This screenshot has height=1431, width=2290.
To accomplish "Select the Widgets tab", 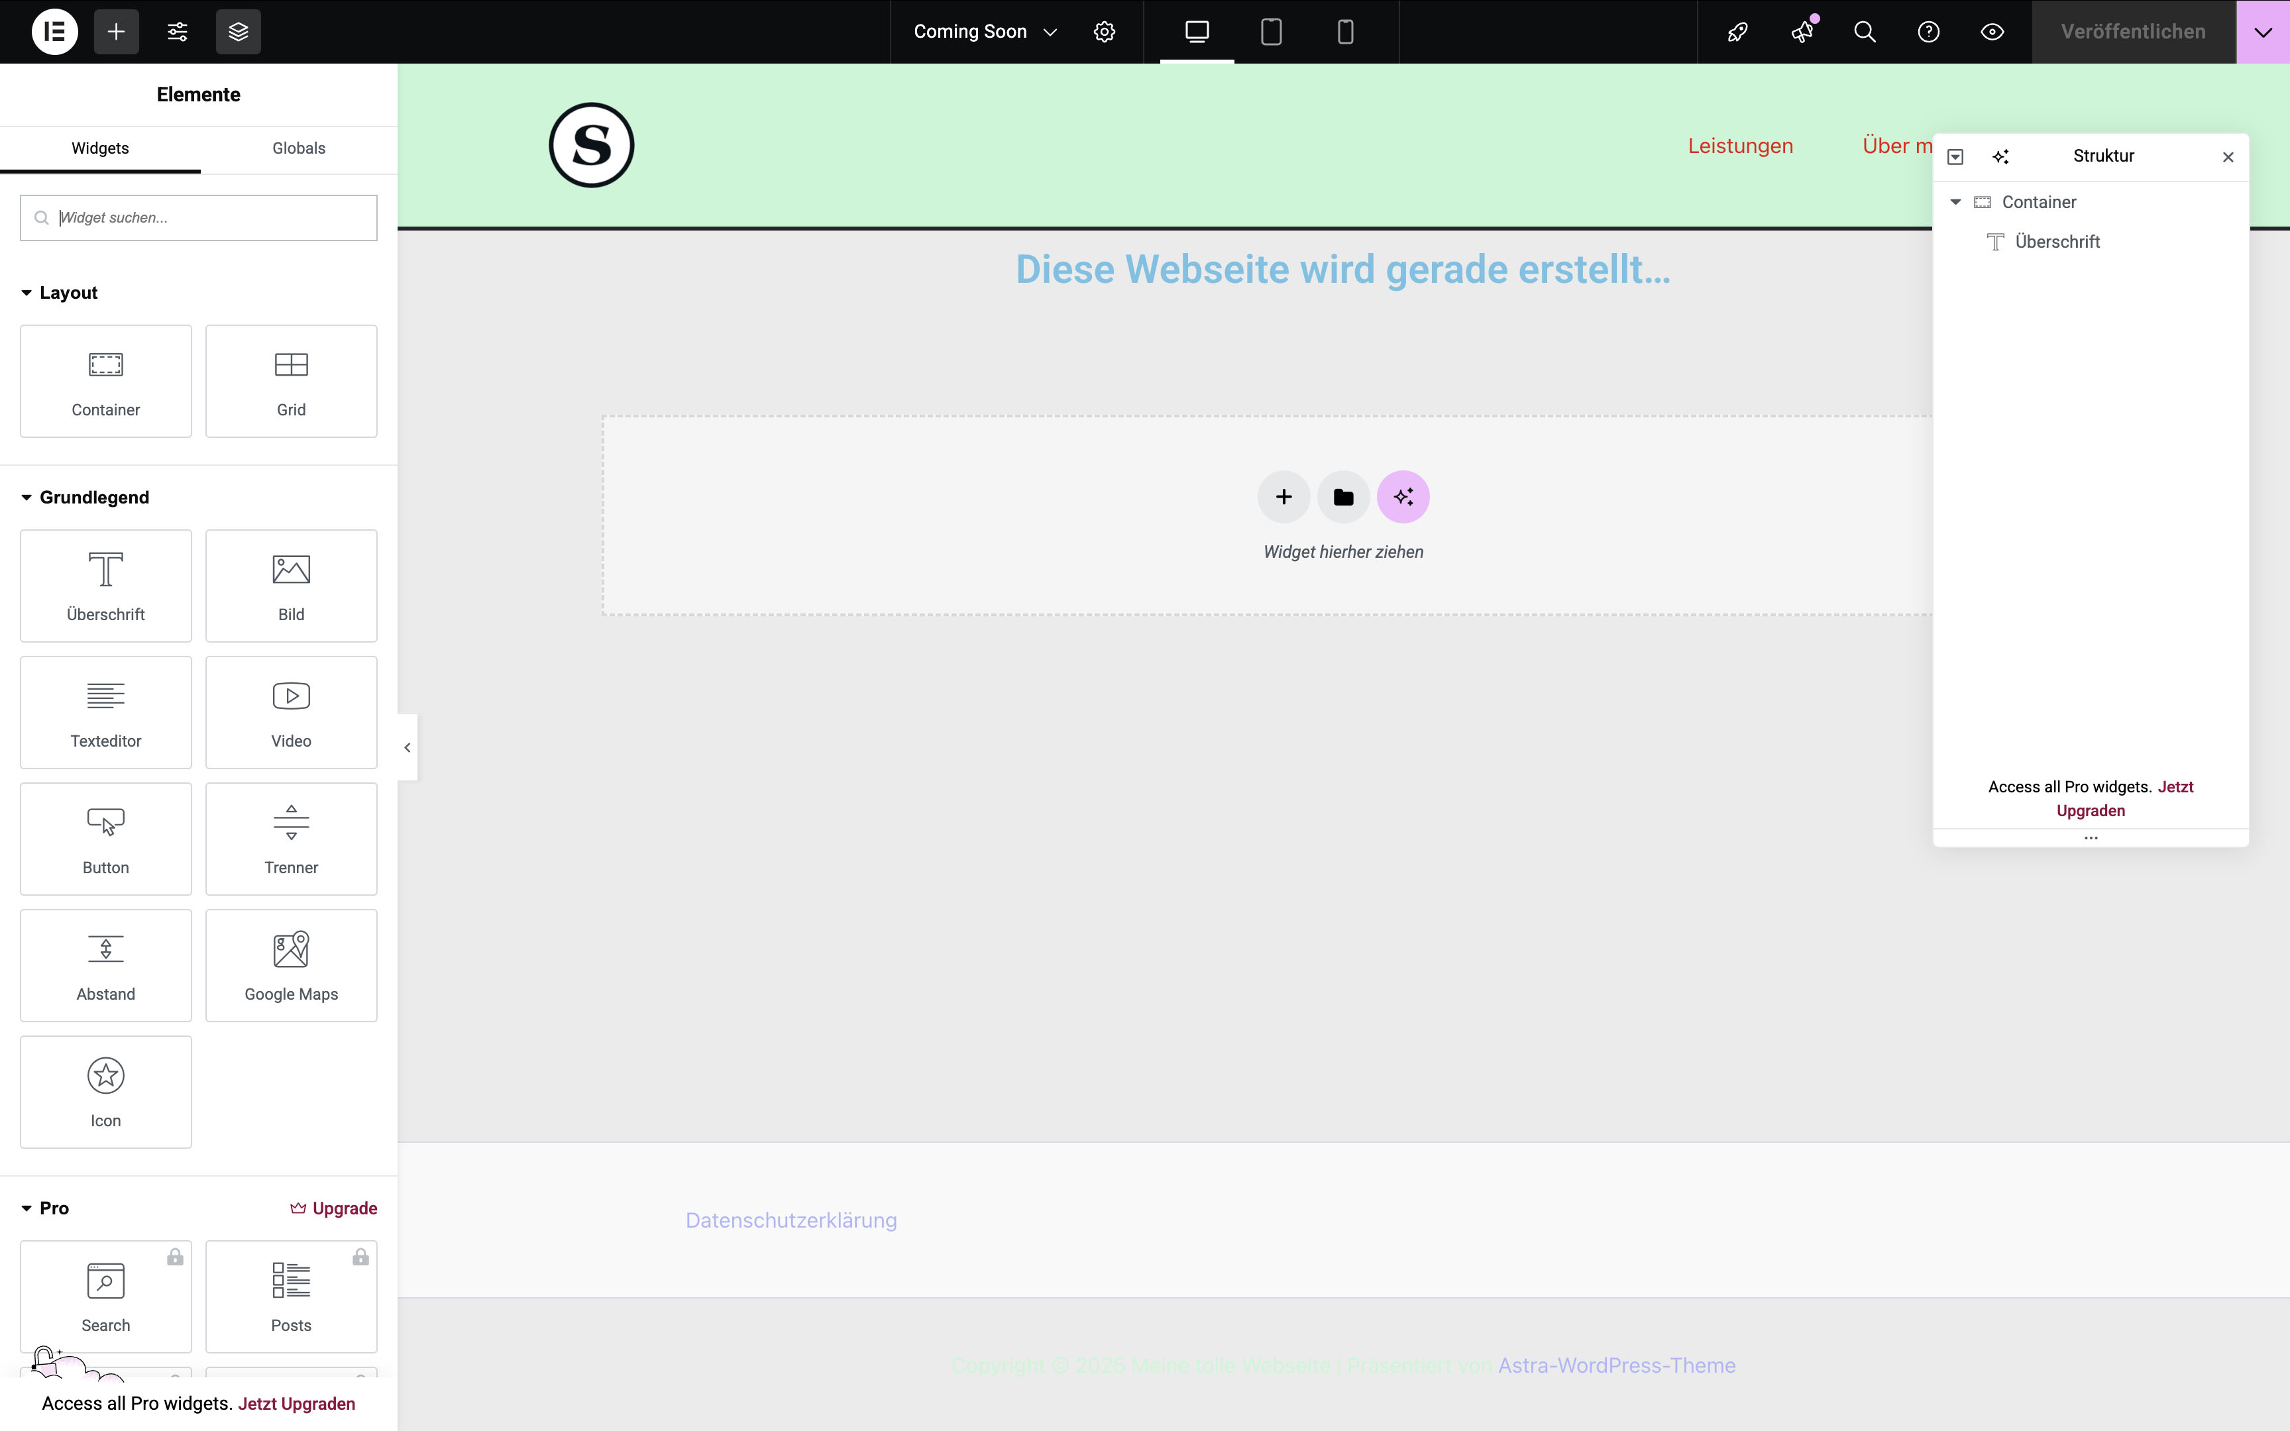I will click(x=100, y=148).
